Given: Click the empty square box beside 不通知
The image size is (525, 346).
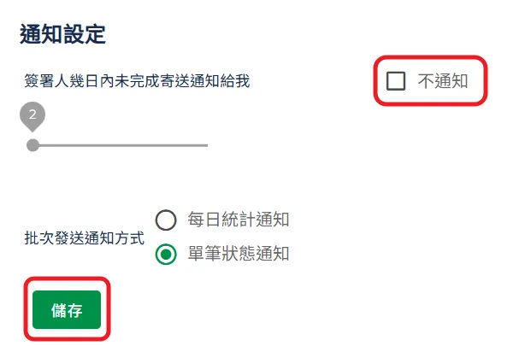Looking at the screenshot, I should [x=396, y=81].
